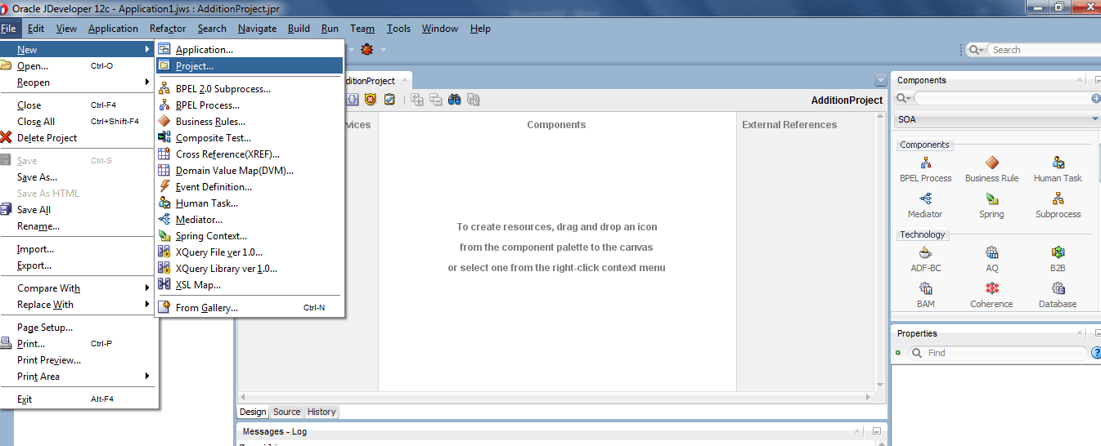Choose Mediator... from the New submenu
The width and height of the screenshot is (1101, 446).
[249, 220]
